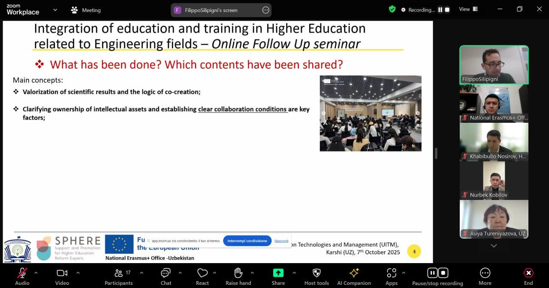Open the More options menu
The height and width of the screenshot is (288, 549).
coord(485,273)
